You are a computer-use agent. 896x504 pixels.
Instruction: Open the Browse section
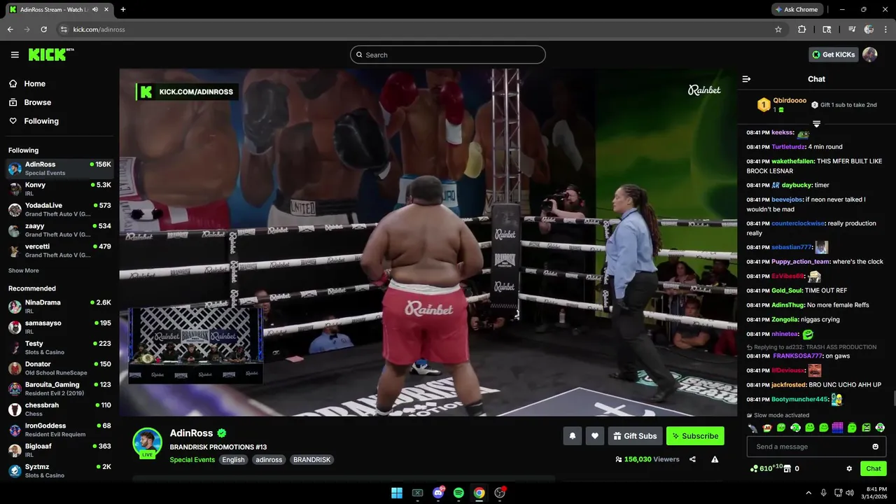click(x=30, y=102)
